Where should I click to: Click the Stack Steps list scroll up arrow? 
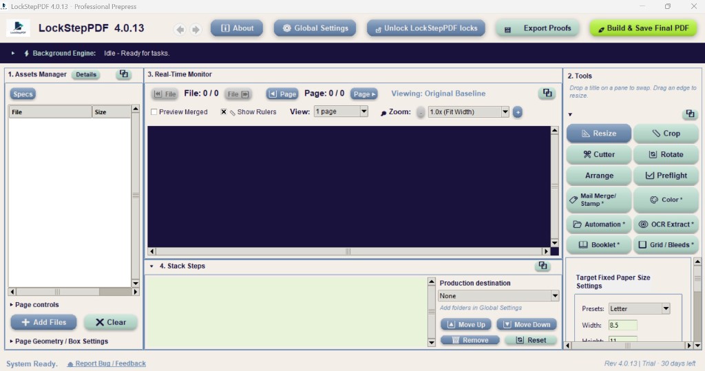pos(431,282)
